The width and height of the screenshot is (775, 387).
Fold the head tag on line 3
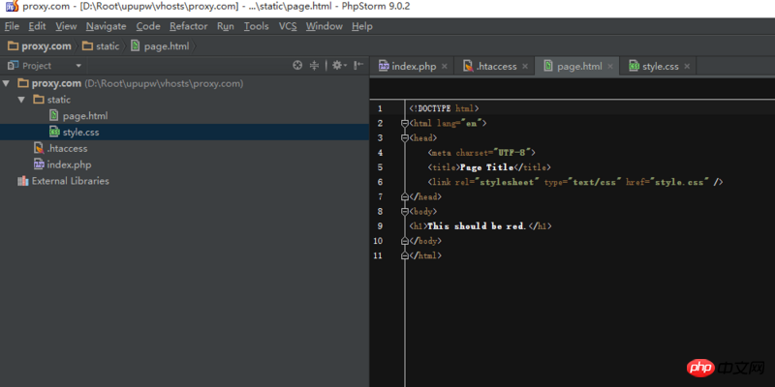tap(405, 138)
